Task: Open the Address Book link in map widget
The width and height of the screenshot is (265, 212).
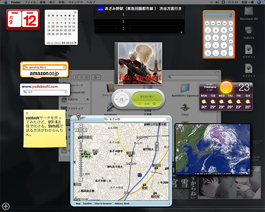Action: click(x=122, y=204)
